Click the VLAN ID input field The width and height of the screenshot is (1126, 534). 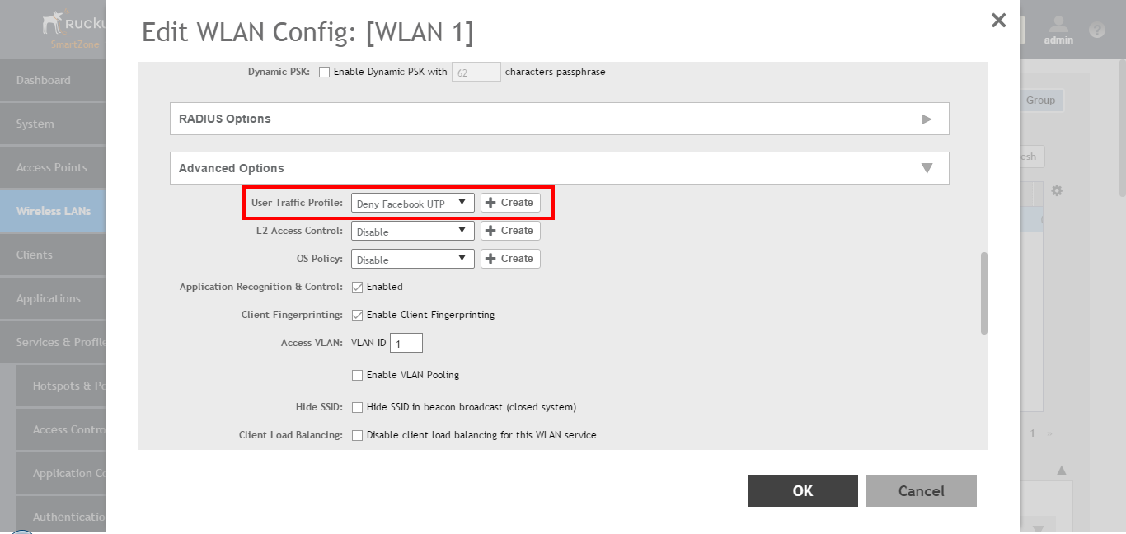point(406,343)
